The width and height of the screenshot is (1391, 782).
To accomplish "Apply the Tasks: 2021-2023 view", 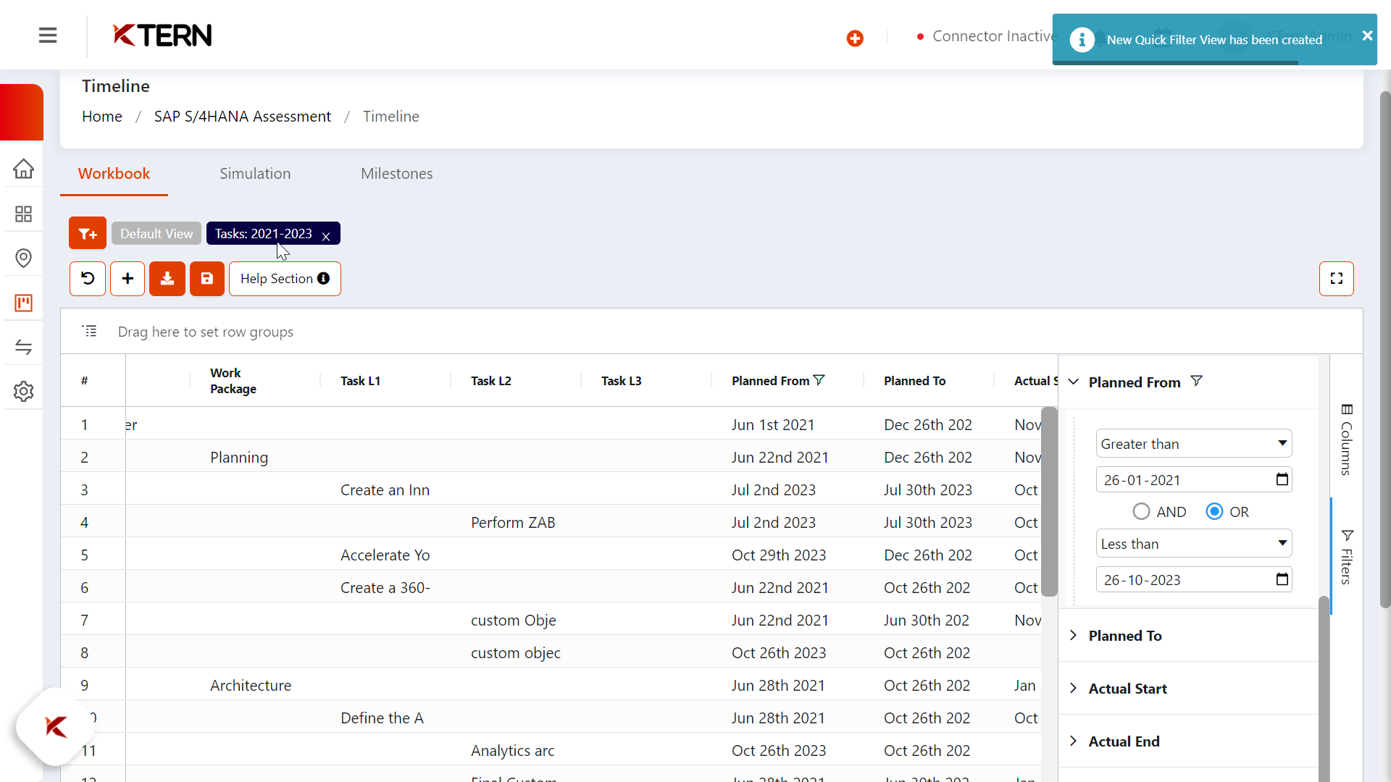I will click(263, 233).
